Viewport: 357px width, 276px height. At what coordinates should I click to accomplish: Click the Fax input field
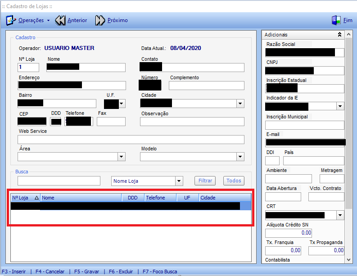[x=111, y=122]
